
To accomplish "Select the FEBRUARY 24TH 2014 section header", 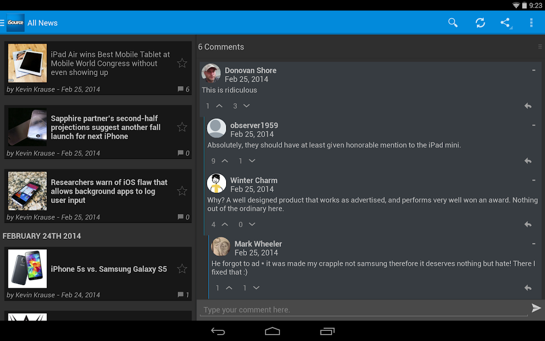I will click(42, 236).
